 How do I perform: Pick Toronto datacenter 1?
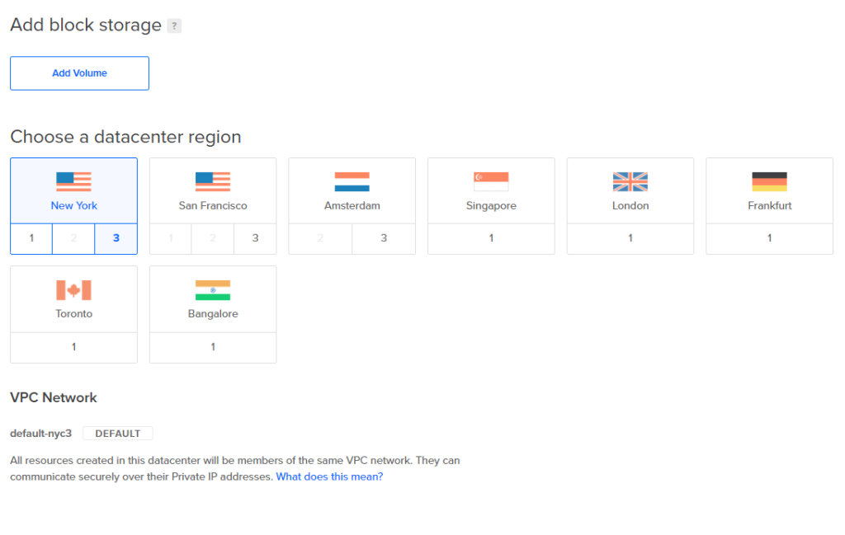point(73,347)
